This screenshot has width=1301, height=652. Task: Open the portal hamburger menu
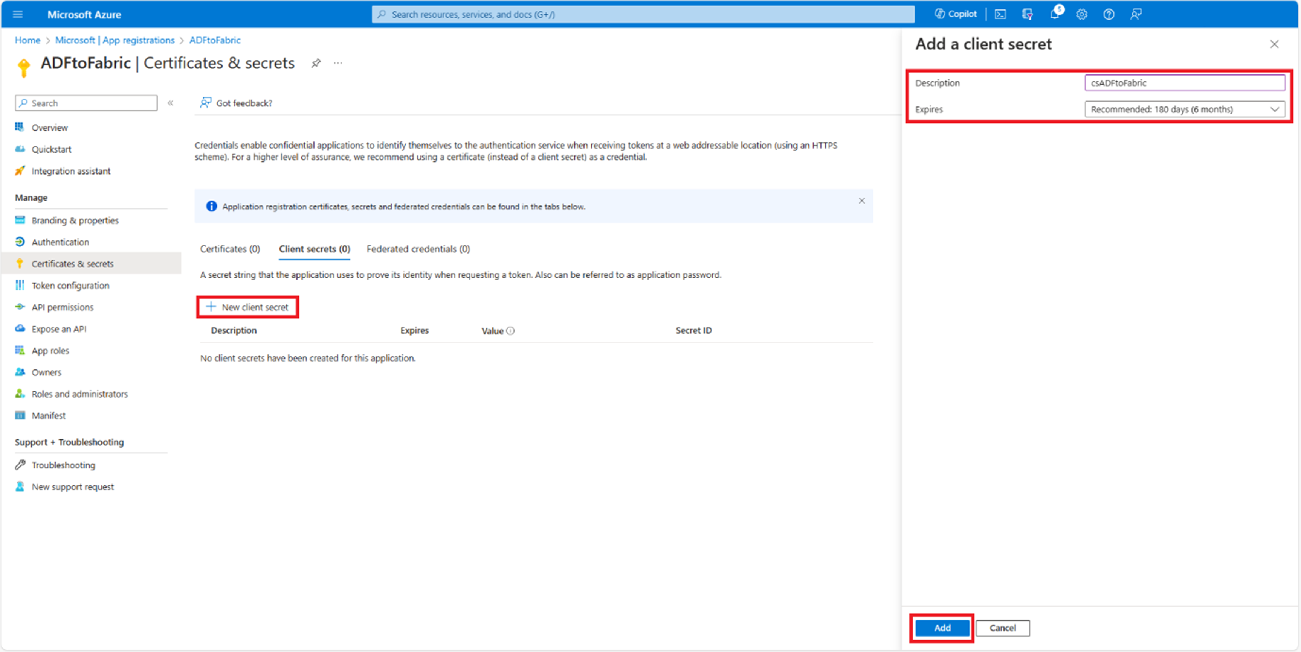18,14
